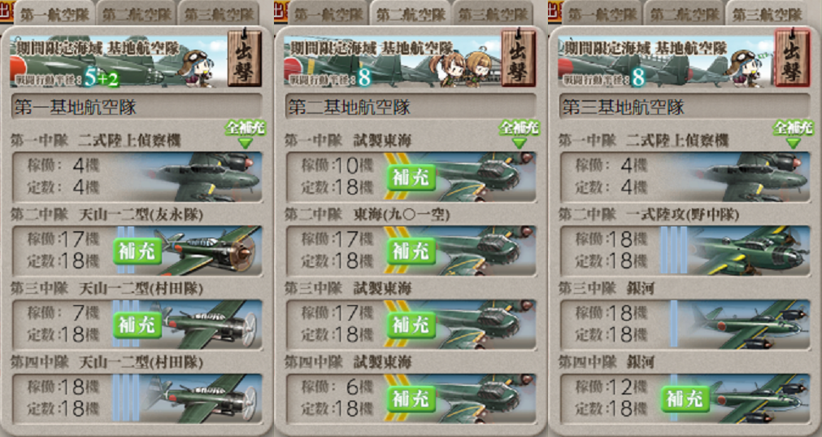This screenshot has width=822, height=437.
Task: Click 補充 on 天山一二型(友永隊) squadron
Action: [137, 251]
